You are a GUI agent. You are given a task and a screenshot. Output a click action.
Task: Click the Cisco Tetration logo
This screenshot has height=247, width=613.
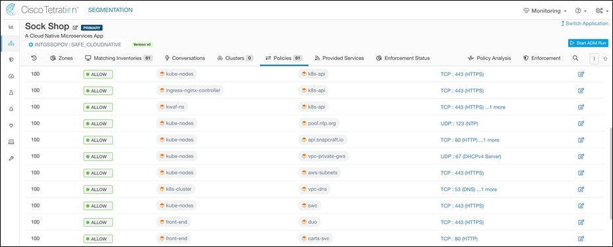pos(42,10)
